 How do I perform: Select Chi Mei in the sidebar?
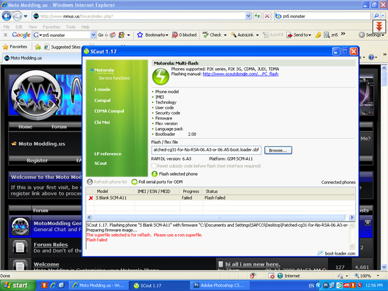coord(102,122)
